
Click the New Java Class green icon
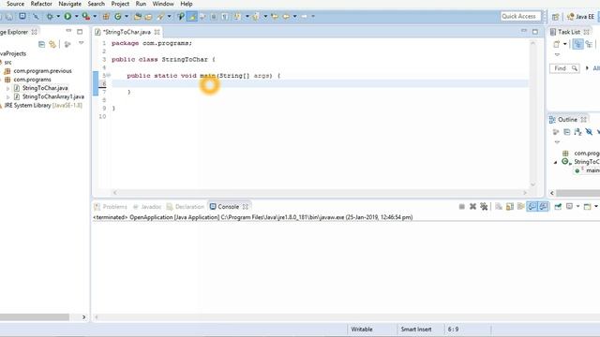point(118,17)
